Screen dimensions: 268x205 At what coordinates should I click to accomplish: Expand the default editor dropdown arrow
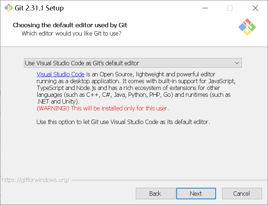[x=237, y=63]
